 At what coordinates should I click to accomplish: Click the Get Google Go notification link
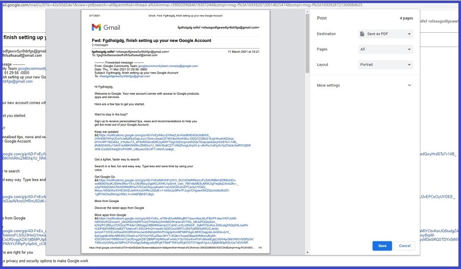tap(166, 187)
